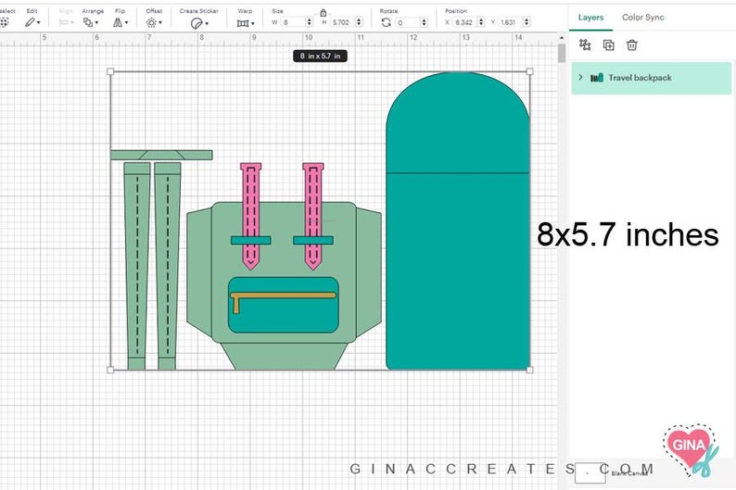736x490 pixels.
Task: Click the Position Y field
Action: (510, 22)
